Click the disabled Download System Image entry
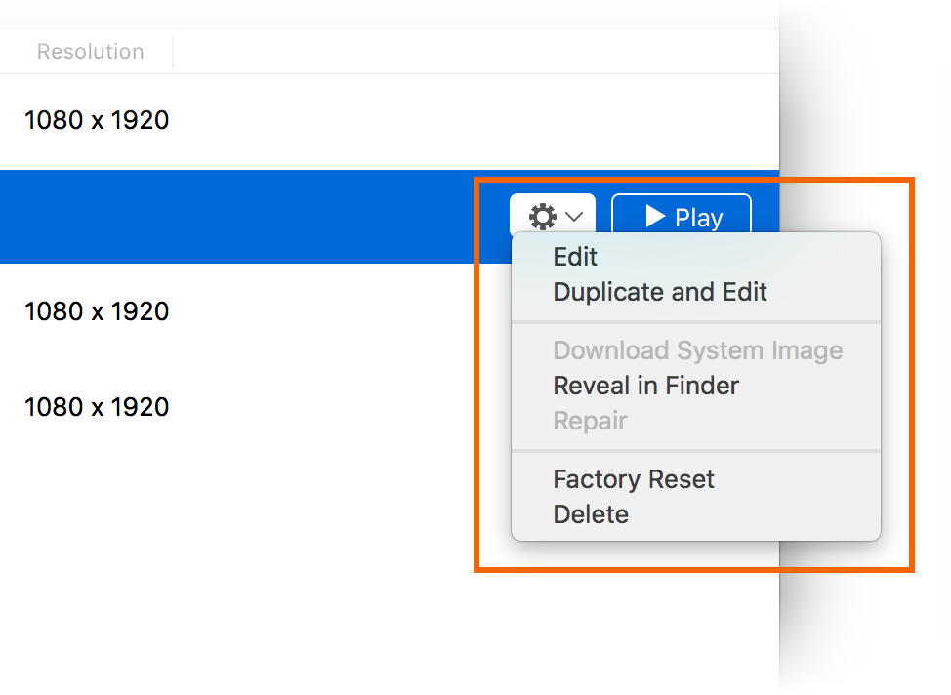 coord(698,350)
